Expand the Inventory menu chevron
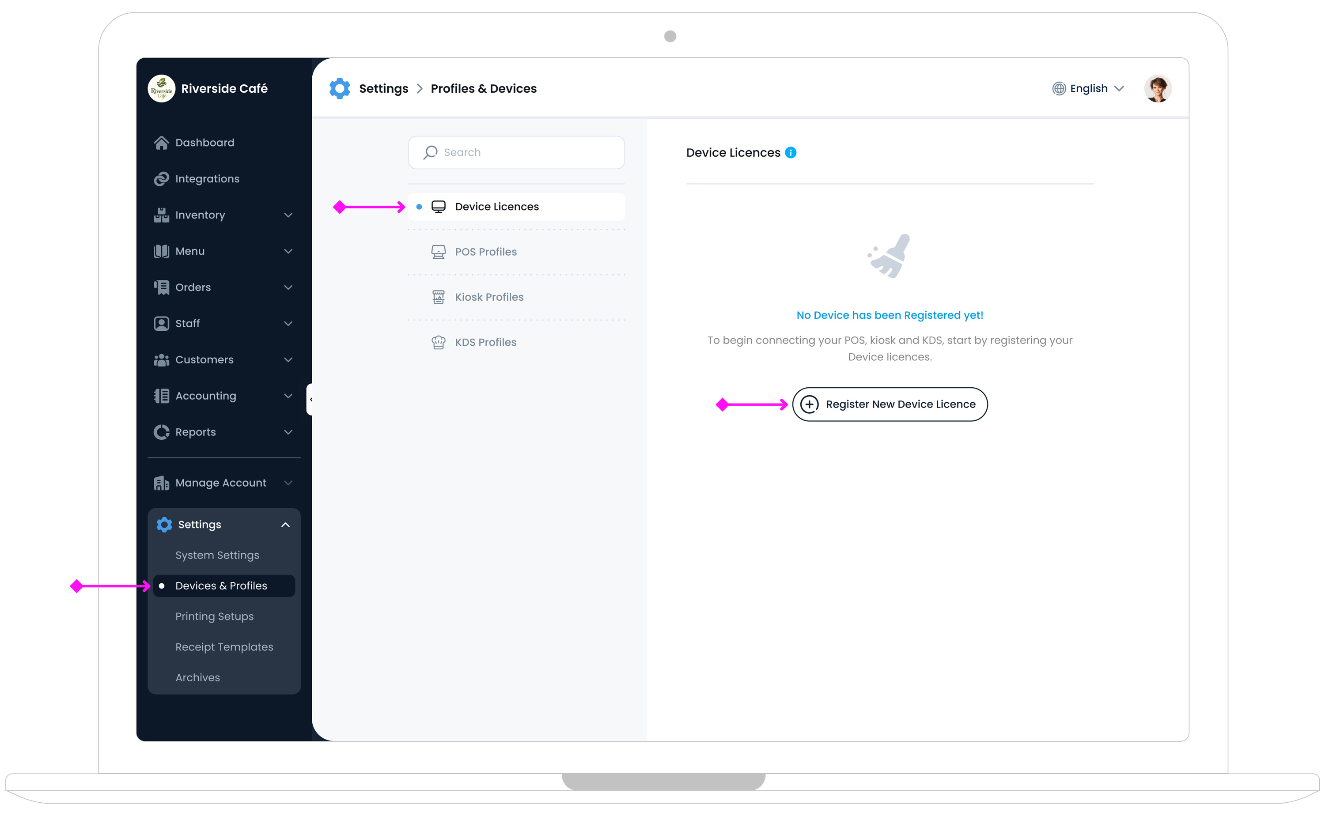The image size is (1325, 816). tap(288, 215)
